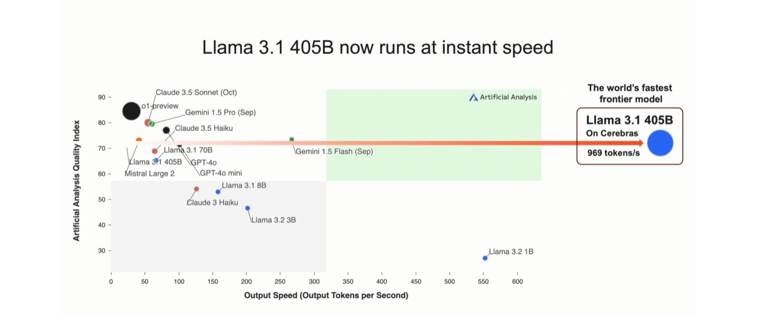Select the orange Mistral Large 2 dot
The height and width of the screenshot is (315, 760).
(x=139, y=140)
